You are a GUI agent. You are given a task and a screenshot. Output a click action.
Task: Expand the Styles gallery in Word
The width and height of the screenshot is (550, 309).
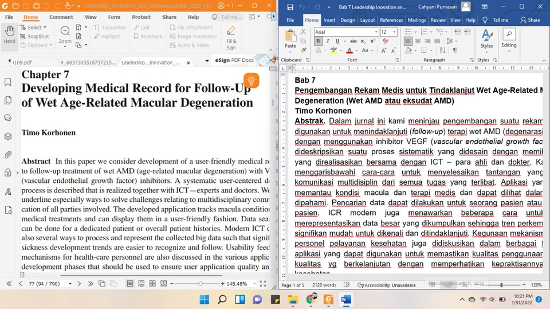click(x=486, y=38)
